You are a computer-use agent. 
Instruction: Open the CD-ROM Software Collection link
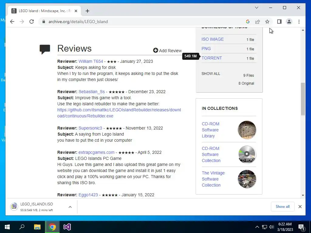coord(211,154)
